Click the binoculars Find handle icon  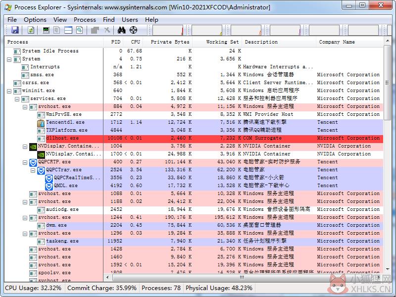point(121,30)
